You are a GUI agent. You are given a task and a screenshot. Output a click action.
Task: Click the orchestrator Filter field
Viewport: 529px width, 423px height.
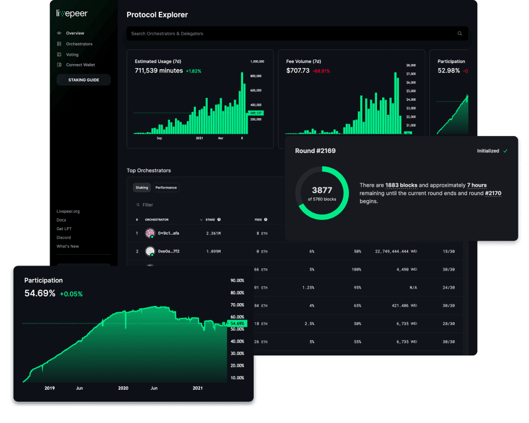tap(169, 205)
